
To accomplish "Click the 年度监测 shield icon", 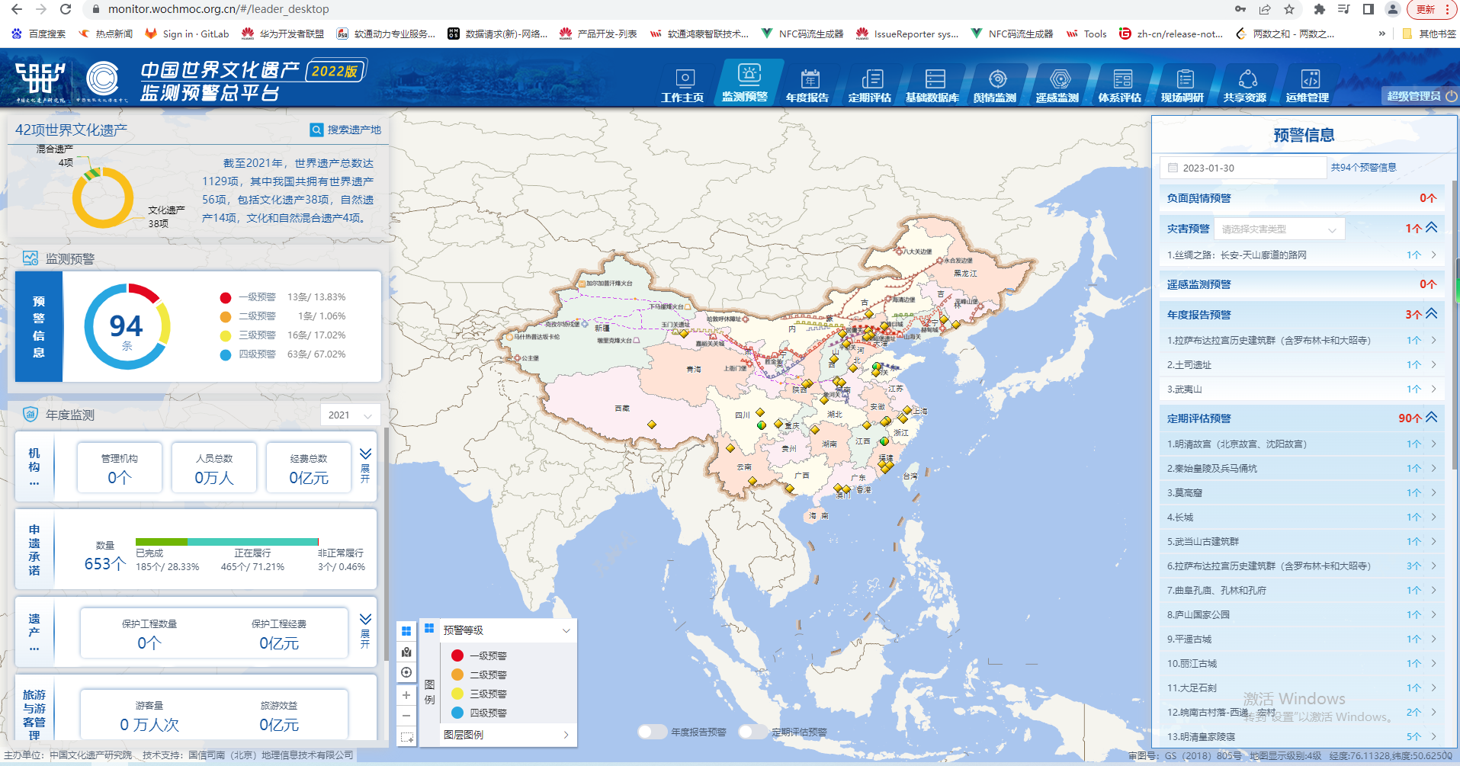I will click(x=30, y=415).
